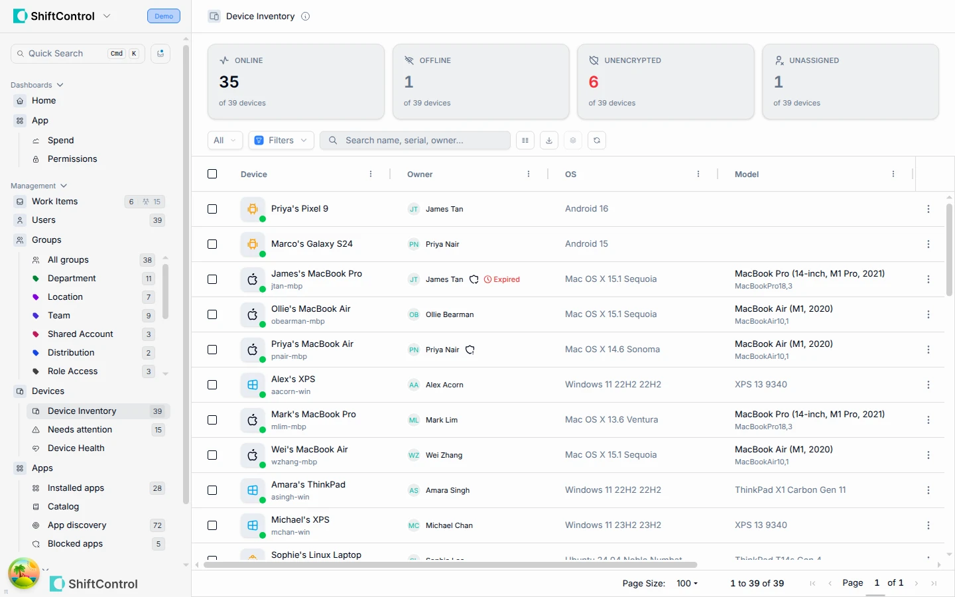Image resolution: width=955 pixels, height=597 pixels.
Task: Open the Unencrypted devices card
Action: coord(666,82)
